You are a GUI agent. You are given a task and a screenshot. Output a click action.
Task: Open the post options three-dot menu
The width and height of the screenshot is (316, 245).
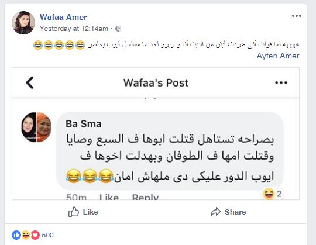click(297, 16)
